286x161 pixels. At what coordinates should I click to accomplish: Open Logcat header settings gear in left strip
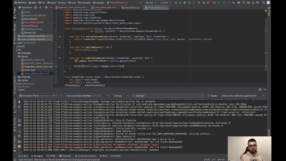[19, 136]
